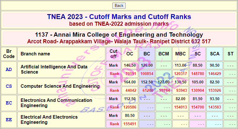
Task: Click AD OC rank 70191
Action: pyautogui.click(x=131, y=74)
